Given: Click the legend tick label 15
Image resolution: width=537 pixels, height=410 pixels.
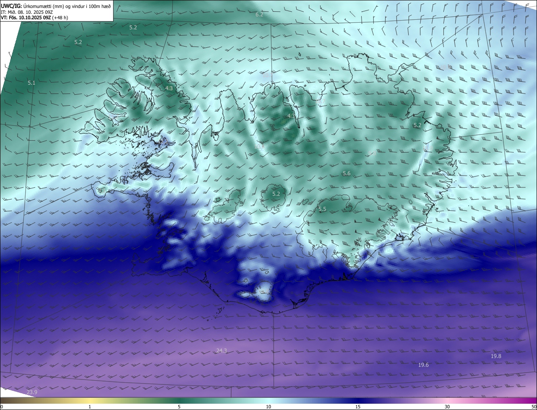Looking at the screenshot, I should point(358,407).
